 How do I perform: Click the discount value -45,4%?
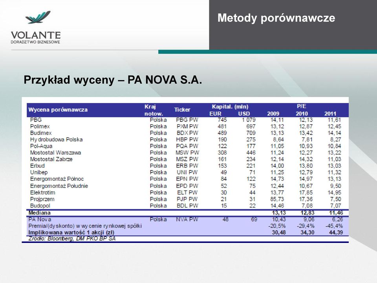pos(334,226)
